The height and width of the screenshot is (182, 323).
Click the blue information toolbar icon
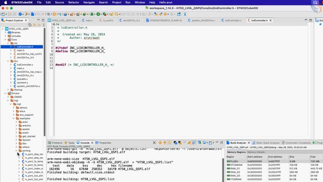[x=185, y=14]
